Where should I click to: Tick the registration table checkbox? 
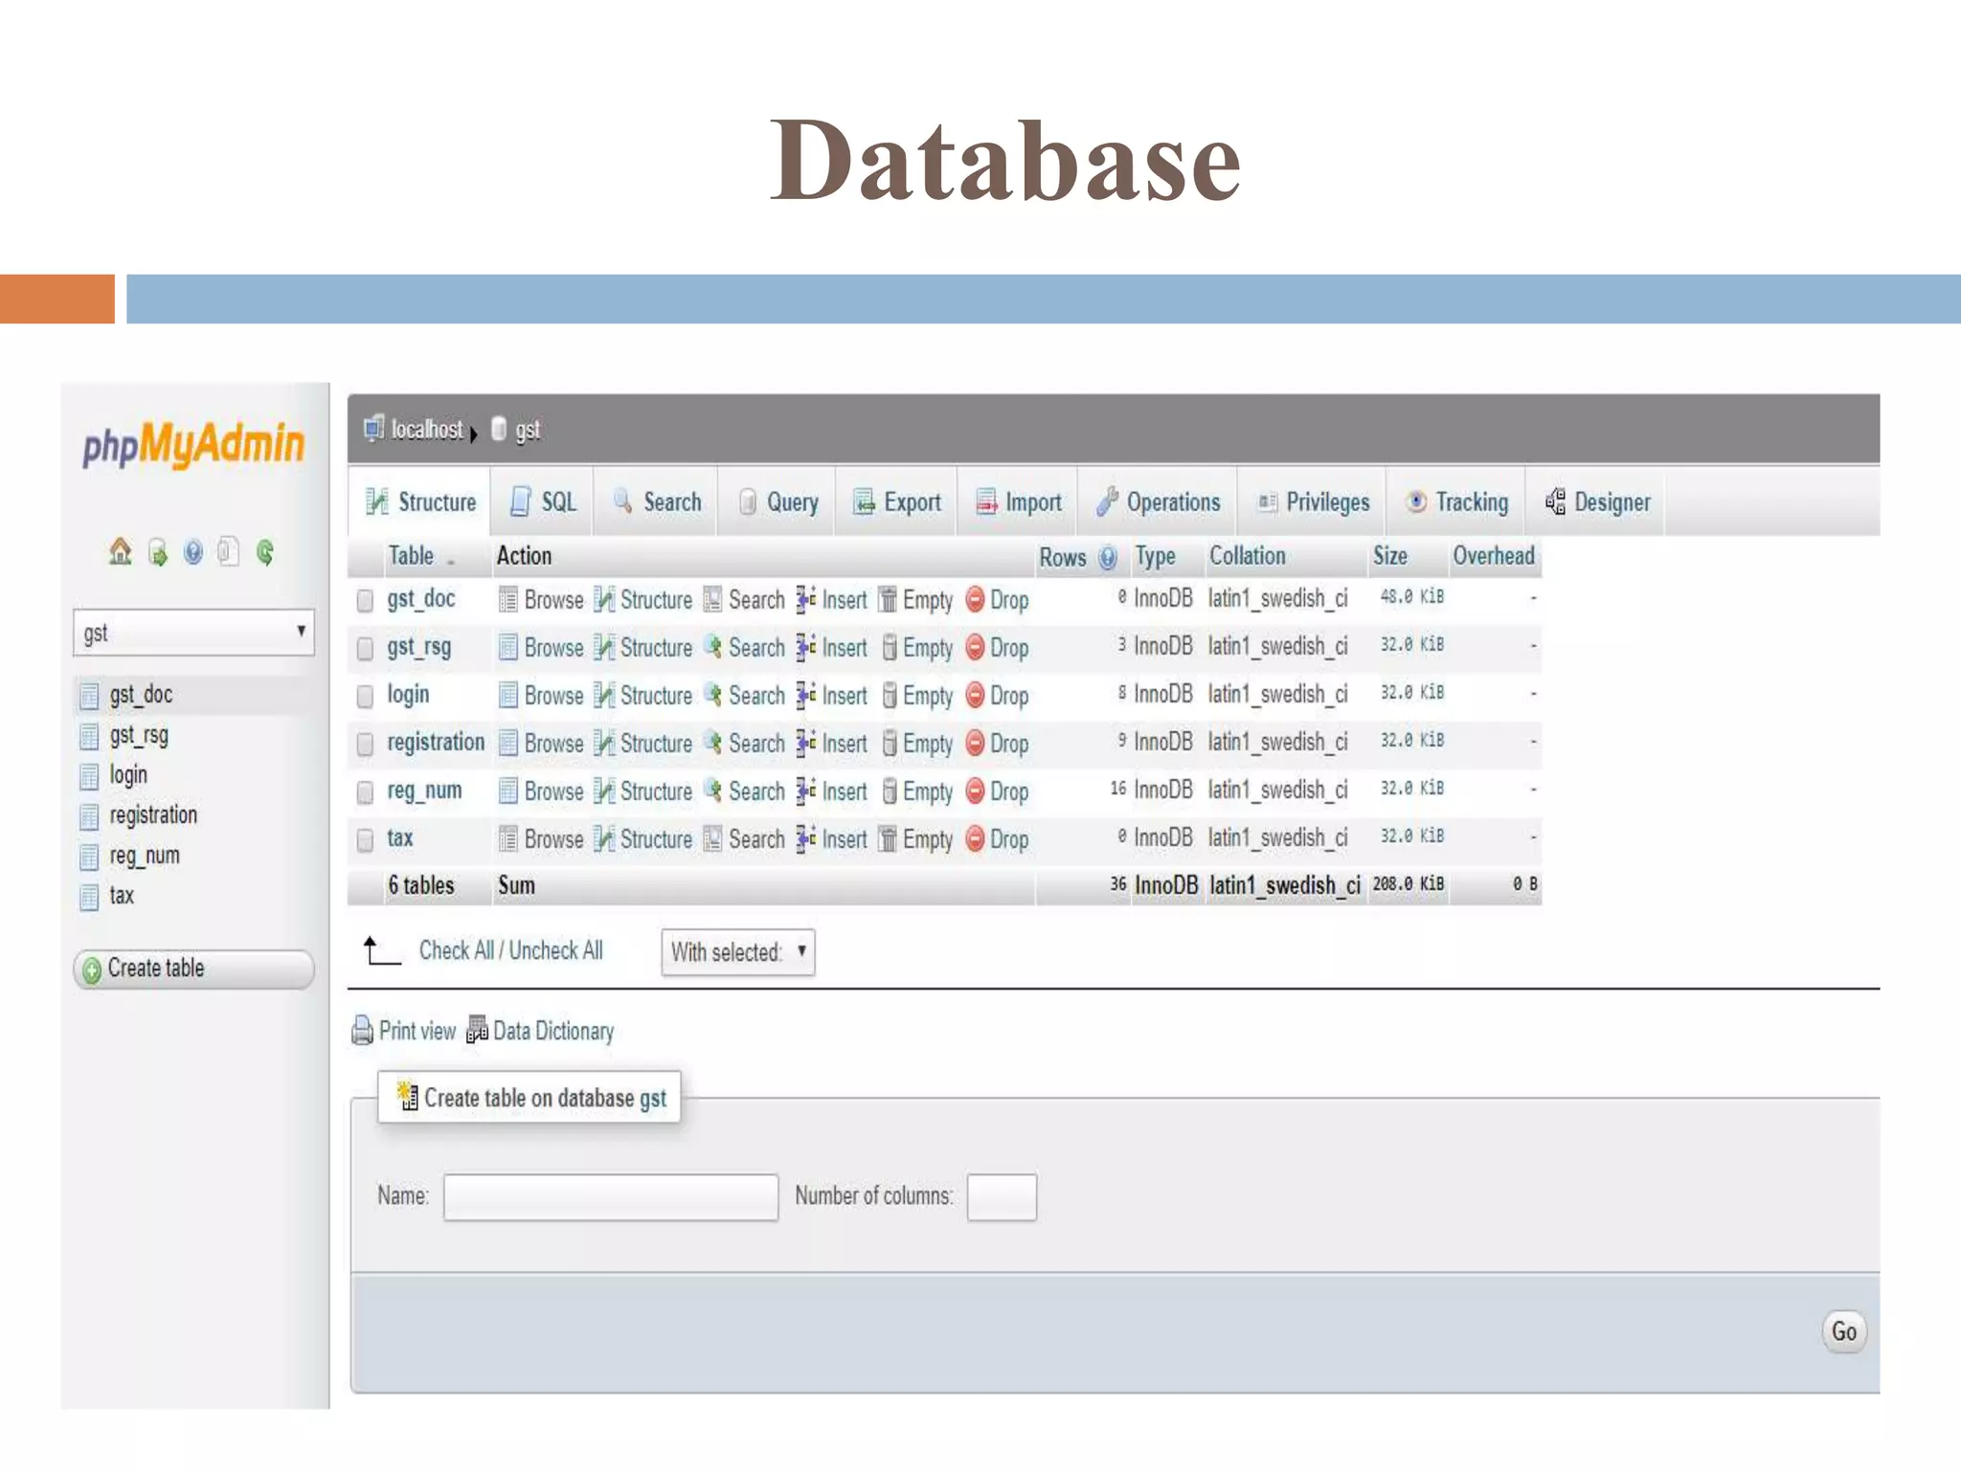point(365,744)
